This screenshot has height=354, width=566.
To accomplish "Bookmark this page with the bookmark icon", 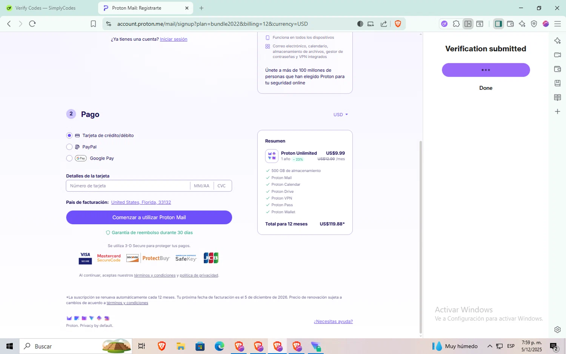I will (x=93, y=24).
